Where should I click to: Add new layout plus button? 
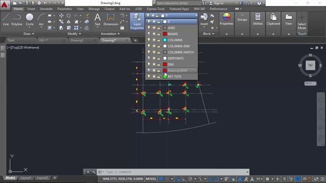[x=55, y=178]
